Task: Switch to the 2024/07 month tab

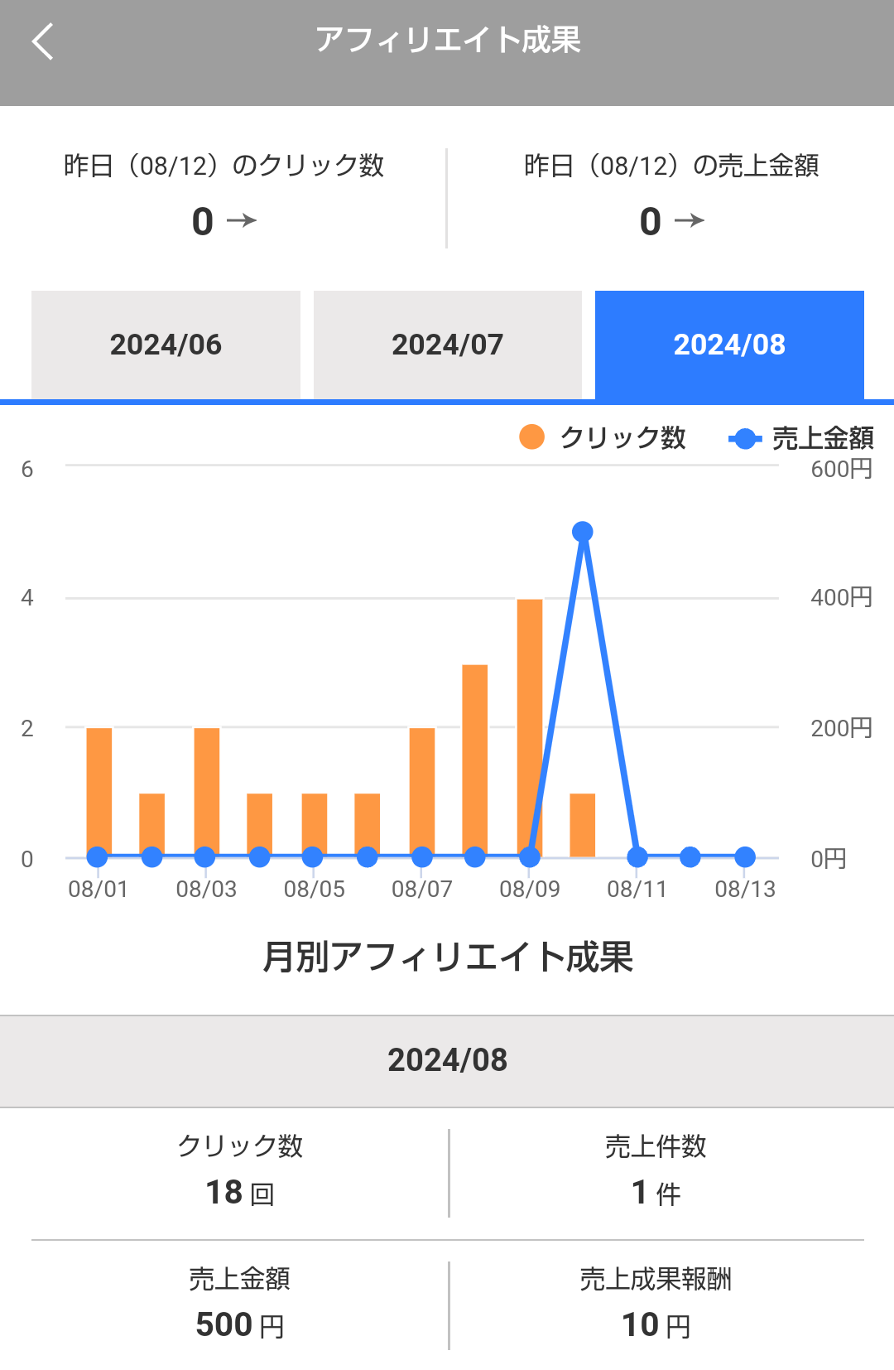Action: tap(447, 345)
